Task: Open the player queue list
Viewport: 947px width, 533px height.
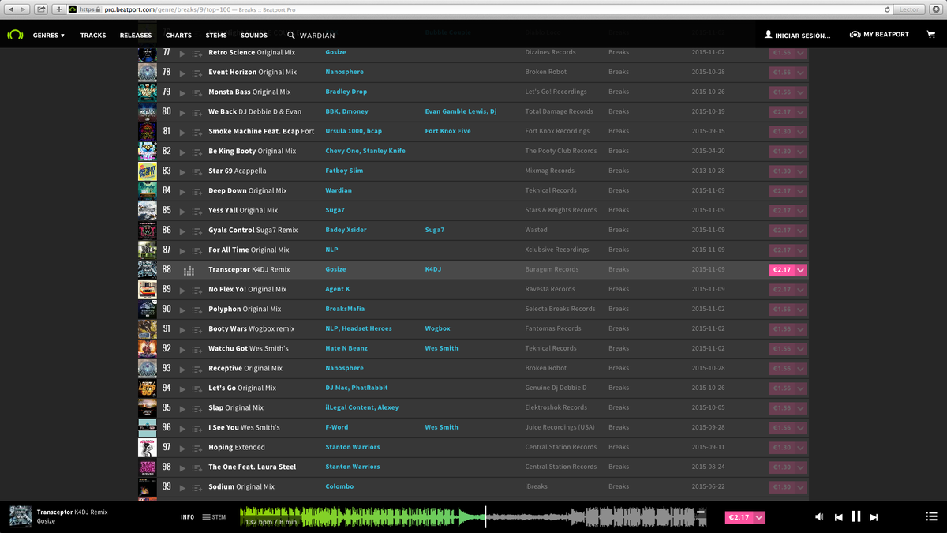Action: 931,516
